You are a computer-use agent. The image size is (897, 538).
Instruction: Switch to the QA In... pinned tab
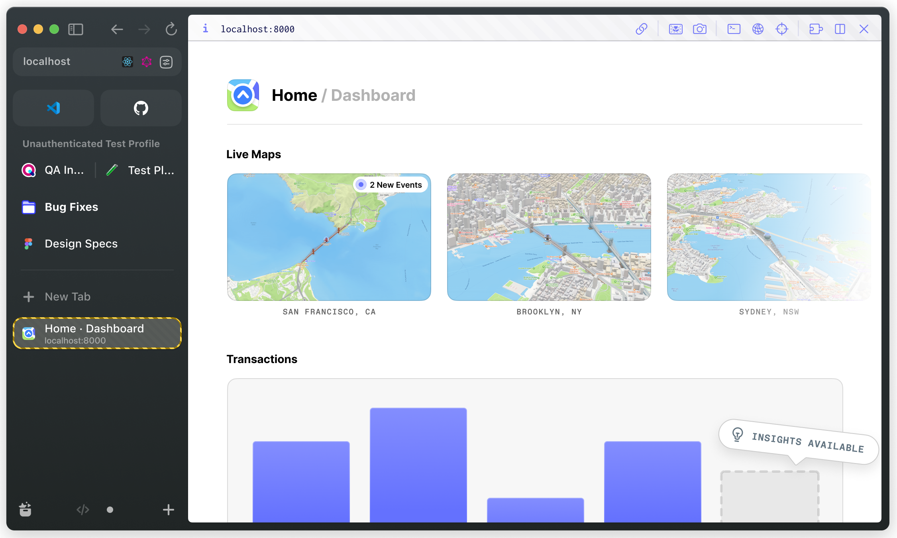[53, 170]
